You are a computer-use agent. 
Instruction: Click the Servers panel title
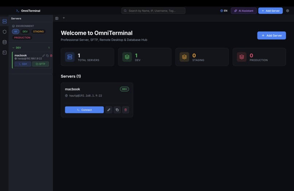16,18
